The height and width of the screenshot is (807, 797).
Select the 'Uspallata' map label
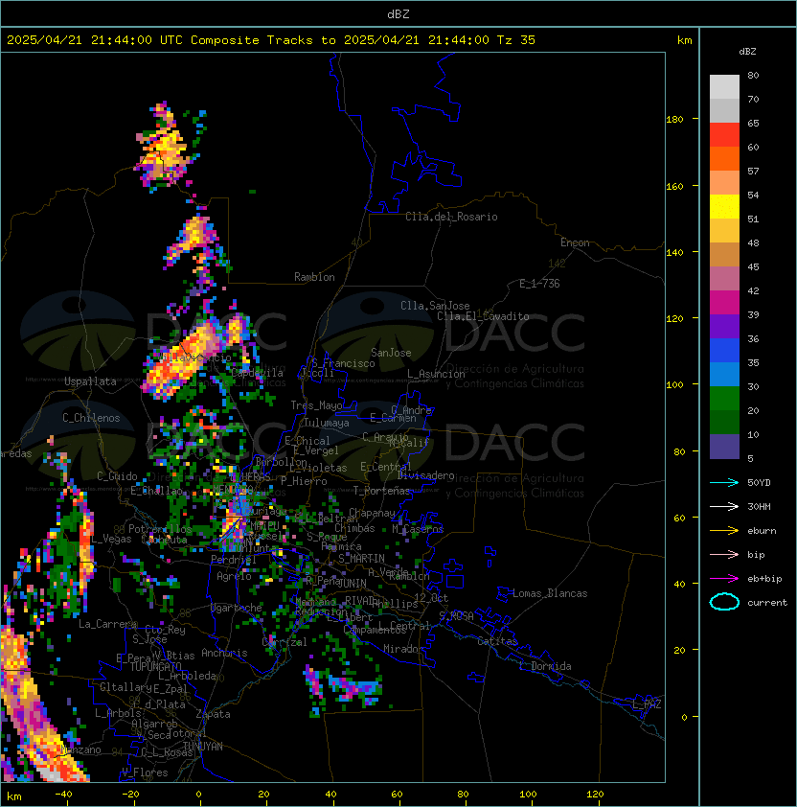click(x=90, y=381)
